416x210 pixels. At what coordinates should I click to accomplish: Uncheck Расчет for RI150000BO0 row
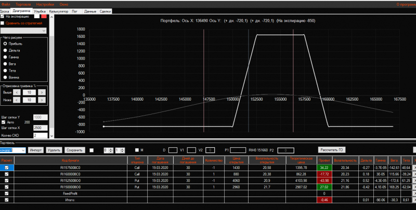pyautogui.click(x=7, y=187)
